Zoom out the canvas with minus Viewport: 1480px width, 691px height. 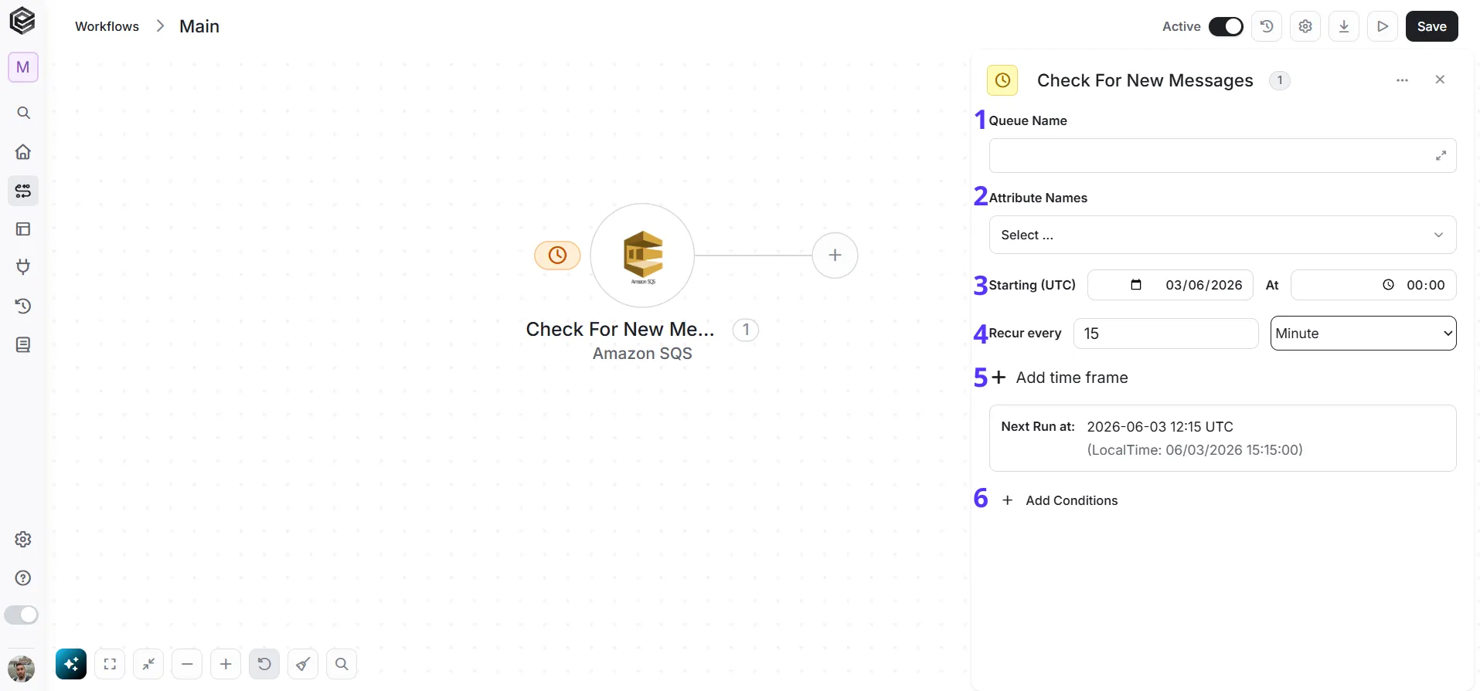point(187,664)
